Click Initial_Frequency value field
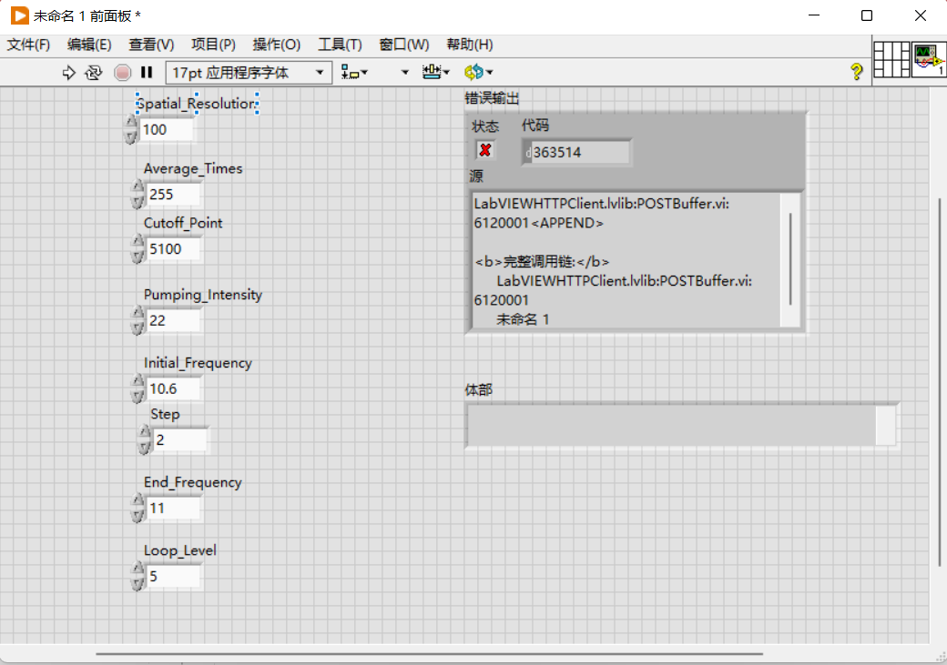Viewport: 947px width, 665px height. (173, 388)
